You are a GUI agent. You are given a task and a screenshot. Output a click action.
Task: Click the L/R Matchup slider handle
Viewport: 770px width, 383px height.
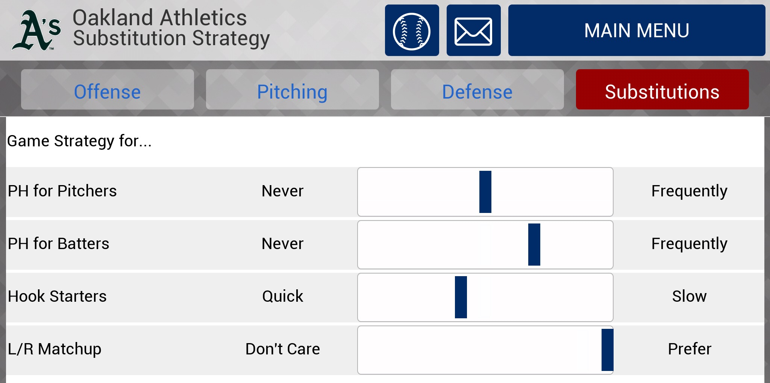coord(607,350)
